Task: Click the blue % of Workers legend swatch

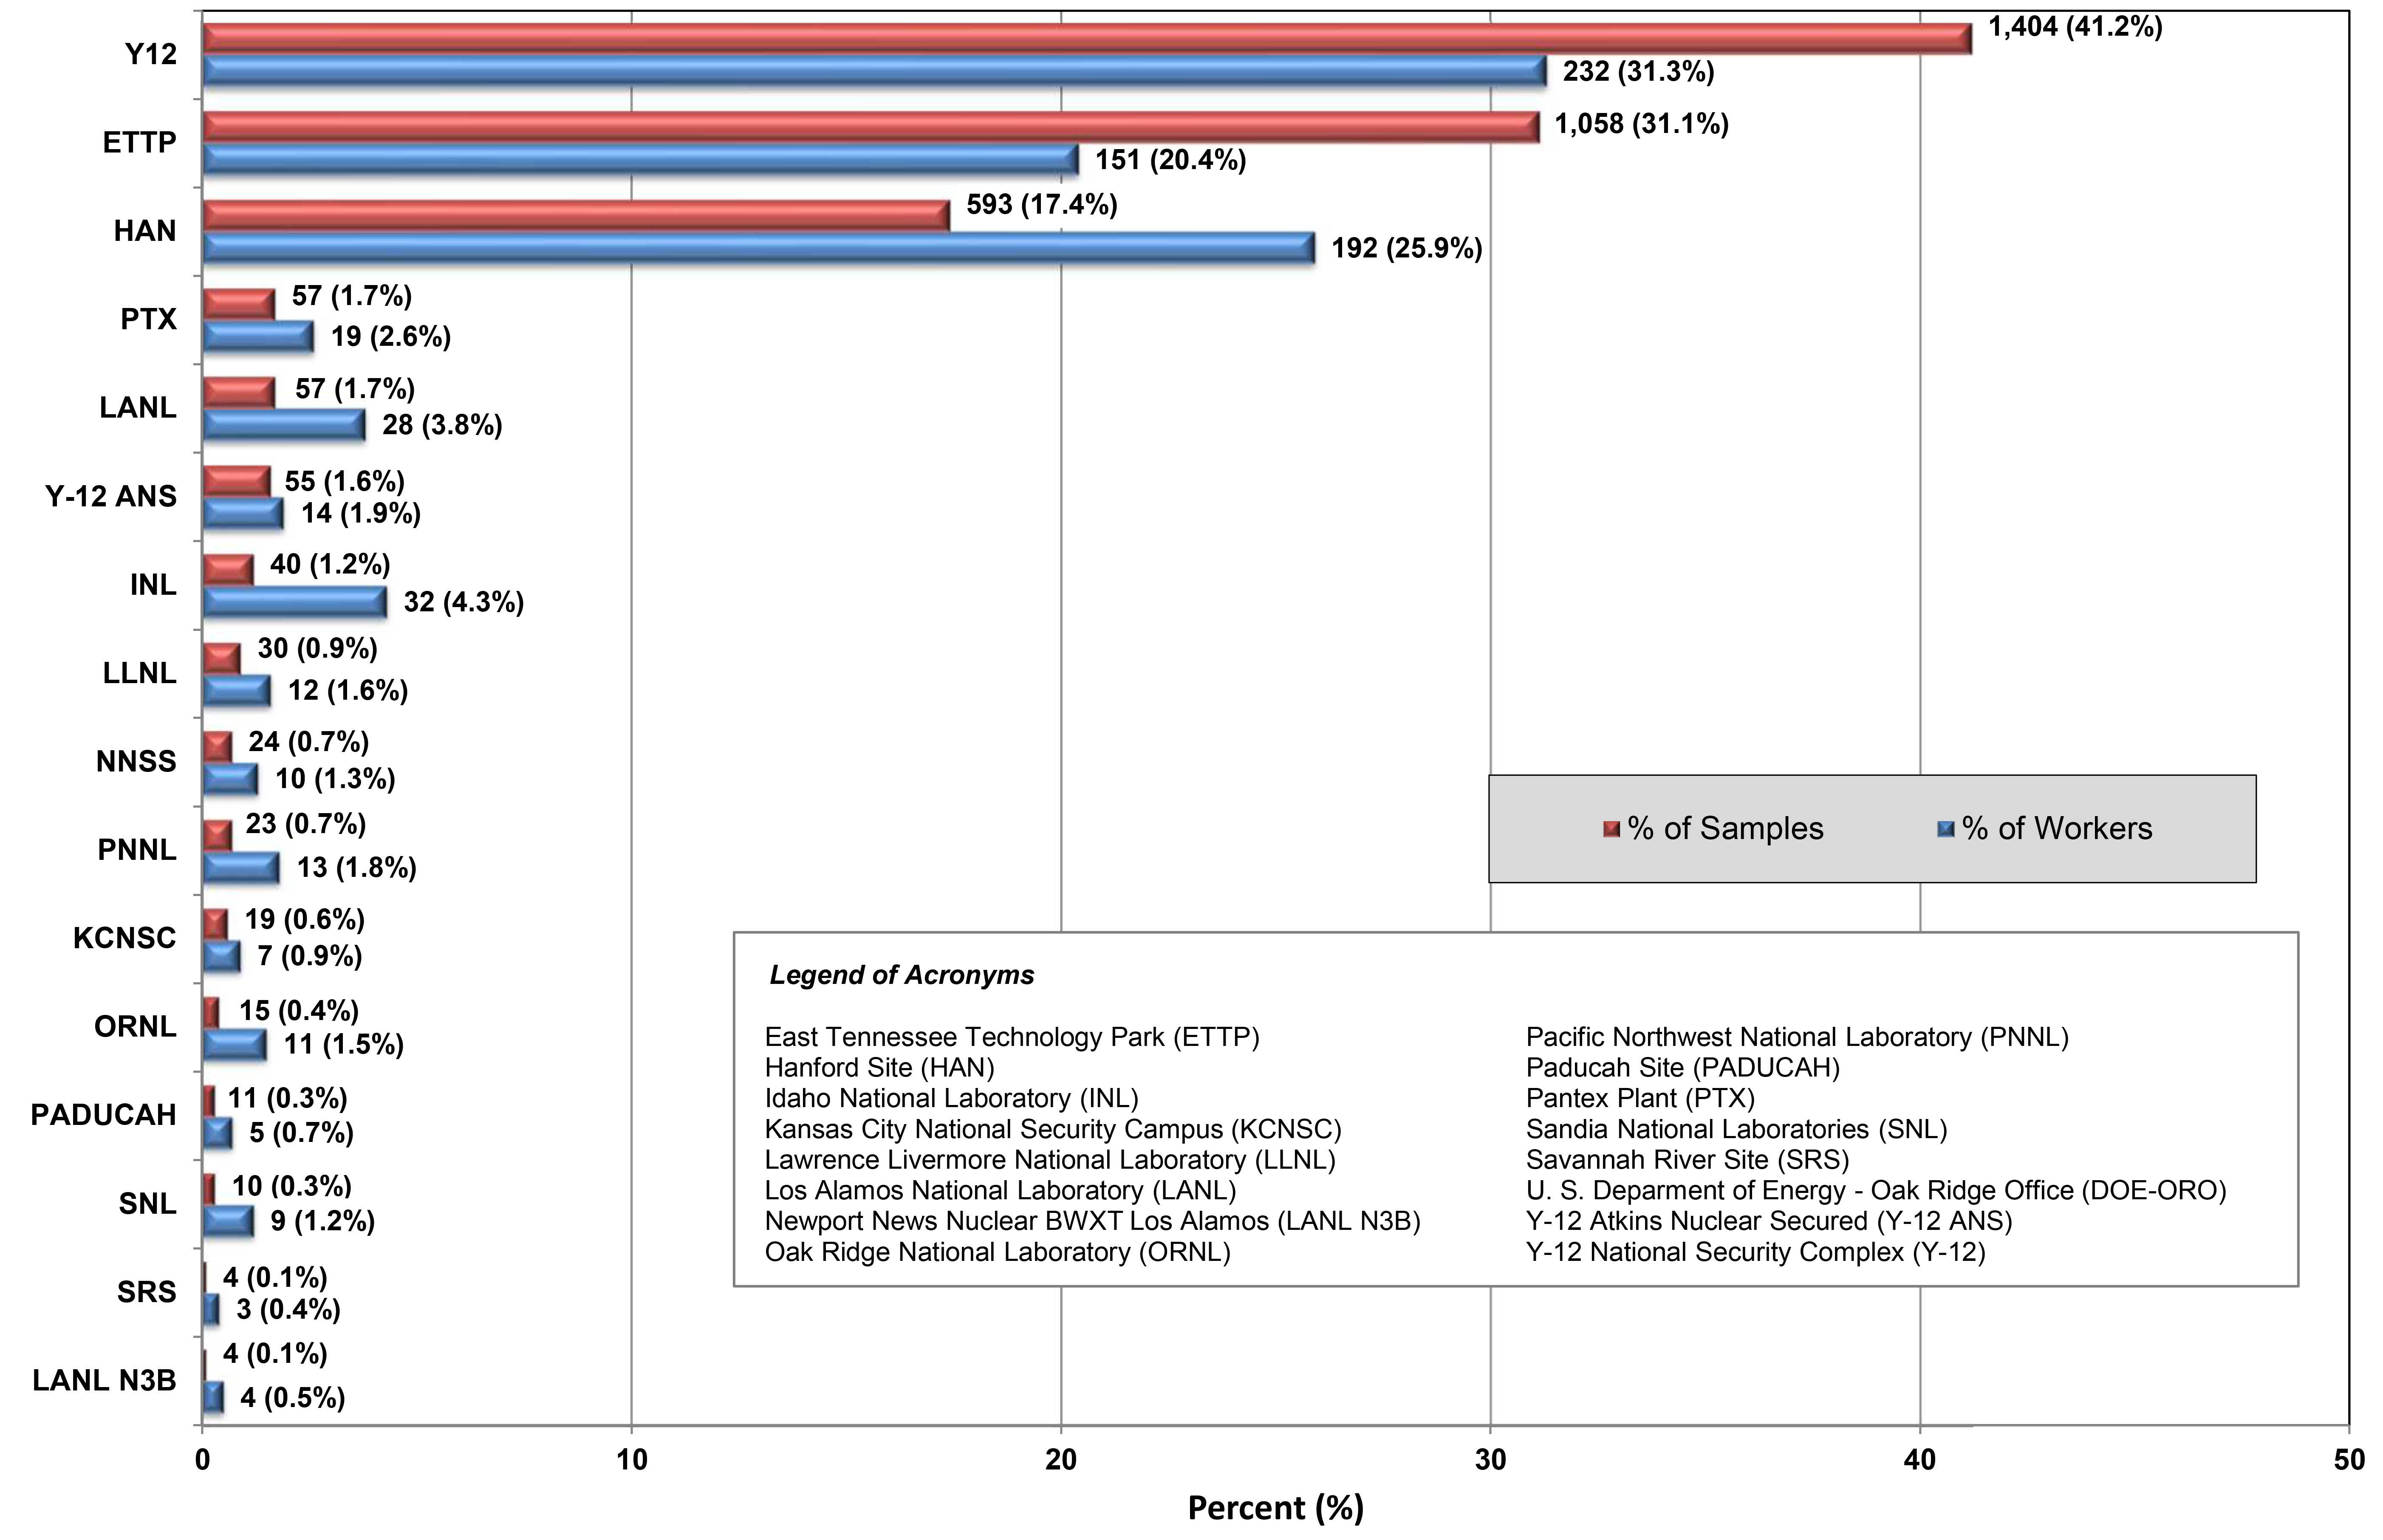Action: coord(1945,829)
